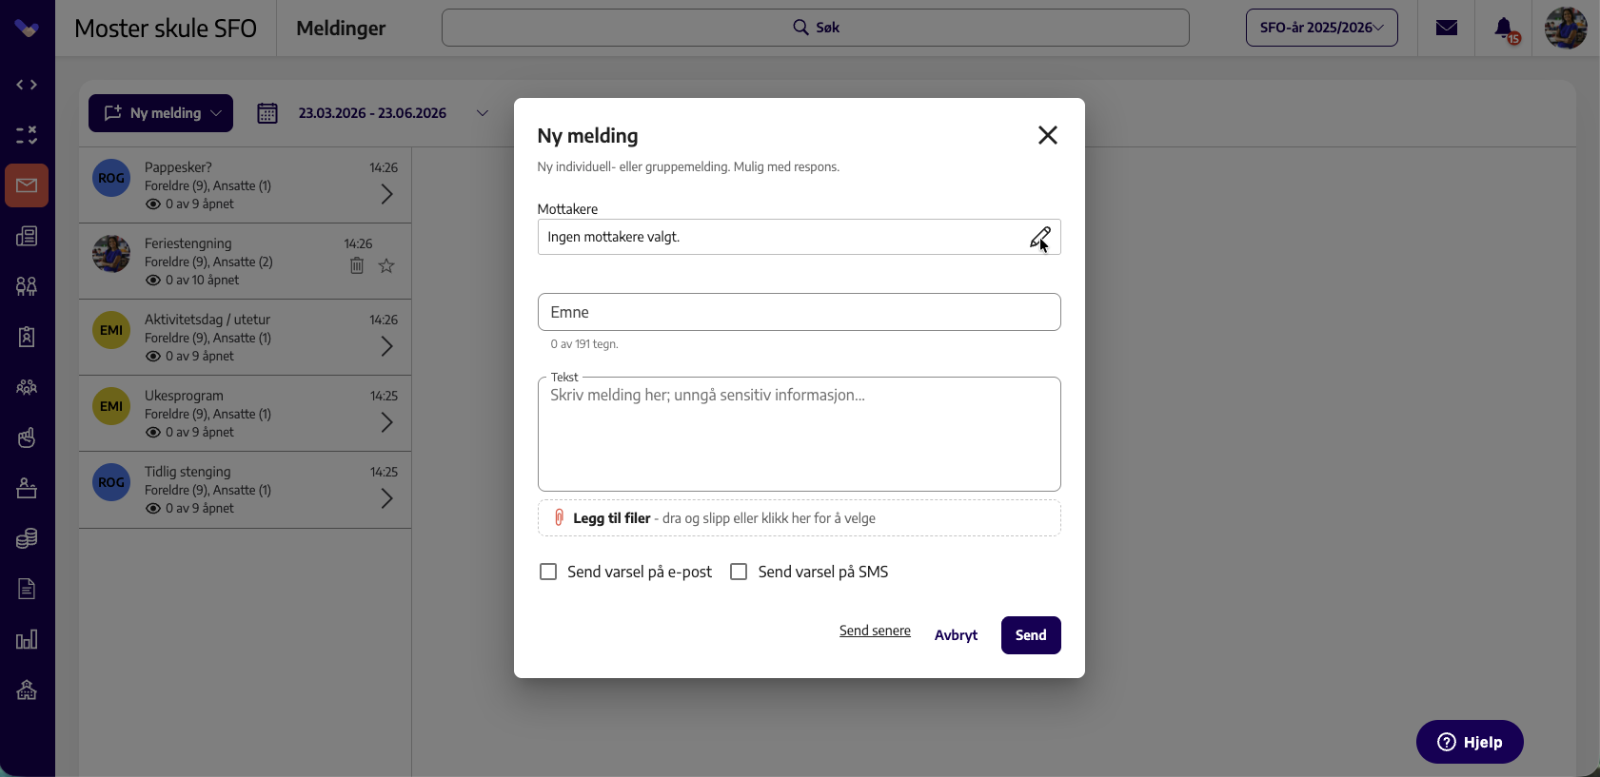Image resolution: width=1600 pixels, height=777 pixels.
Task: Expand the sidebar with the arrows toggle
Action: 27,85
